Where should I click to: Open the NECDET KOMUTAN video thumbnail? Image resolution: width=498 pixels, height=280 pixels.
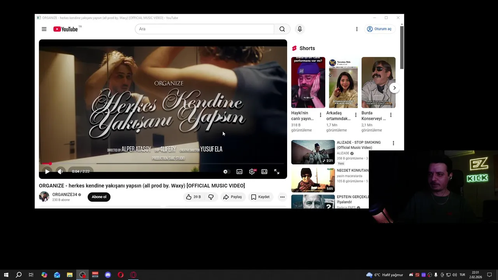coord(313,180)
